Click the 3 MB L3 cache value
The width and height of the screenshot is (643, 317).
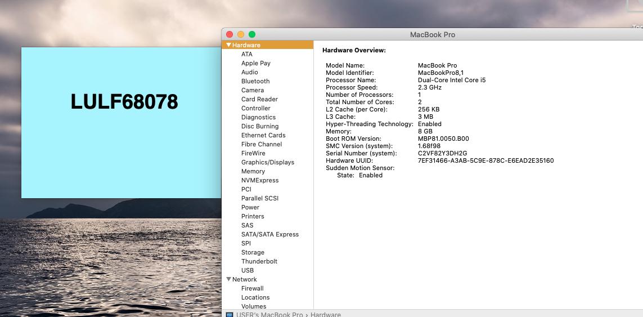(x=426, y=117)
